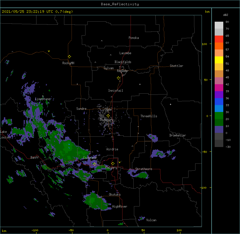Click the white plus marker north of Drumheller
This screenshot has height=234, width=240.
[x=170, y=104]
